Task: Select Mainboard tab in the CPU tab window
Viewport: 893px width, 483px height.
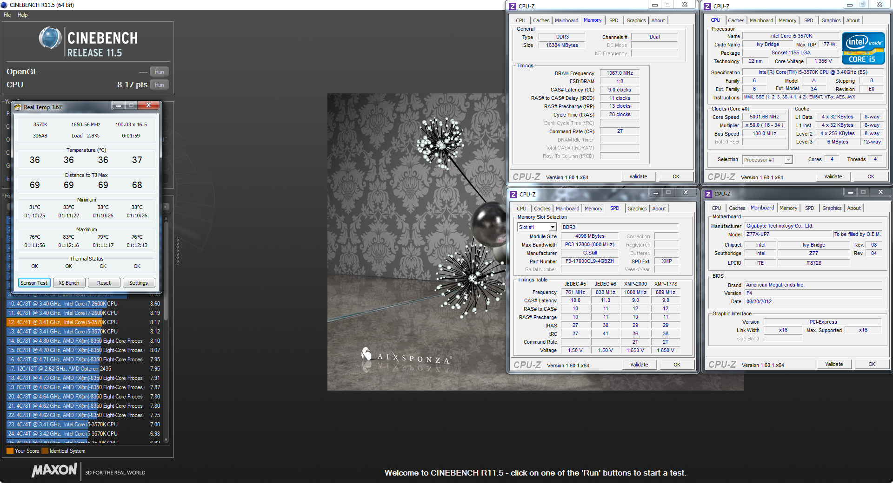Action: click(761, 20)
